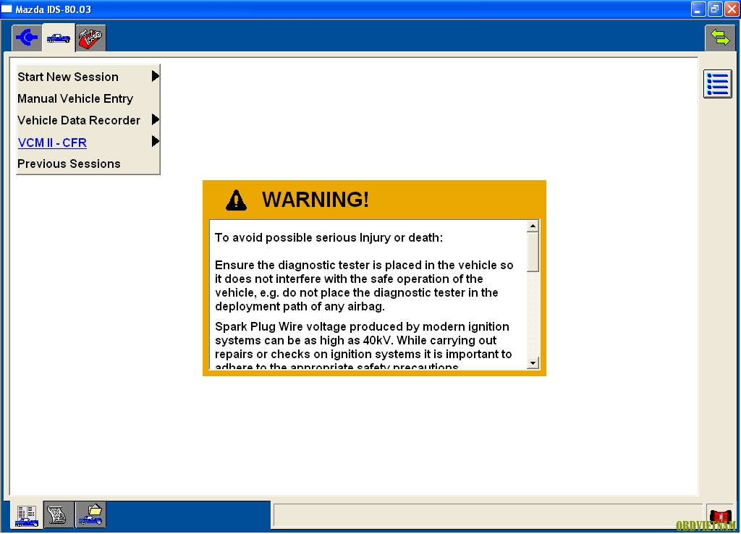
Task: Click the bottom status message field
Action: [487, 516]
